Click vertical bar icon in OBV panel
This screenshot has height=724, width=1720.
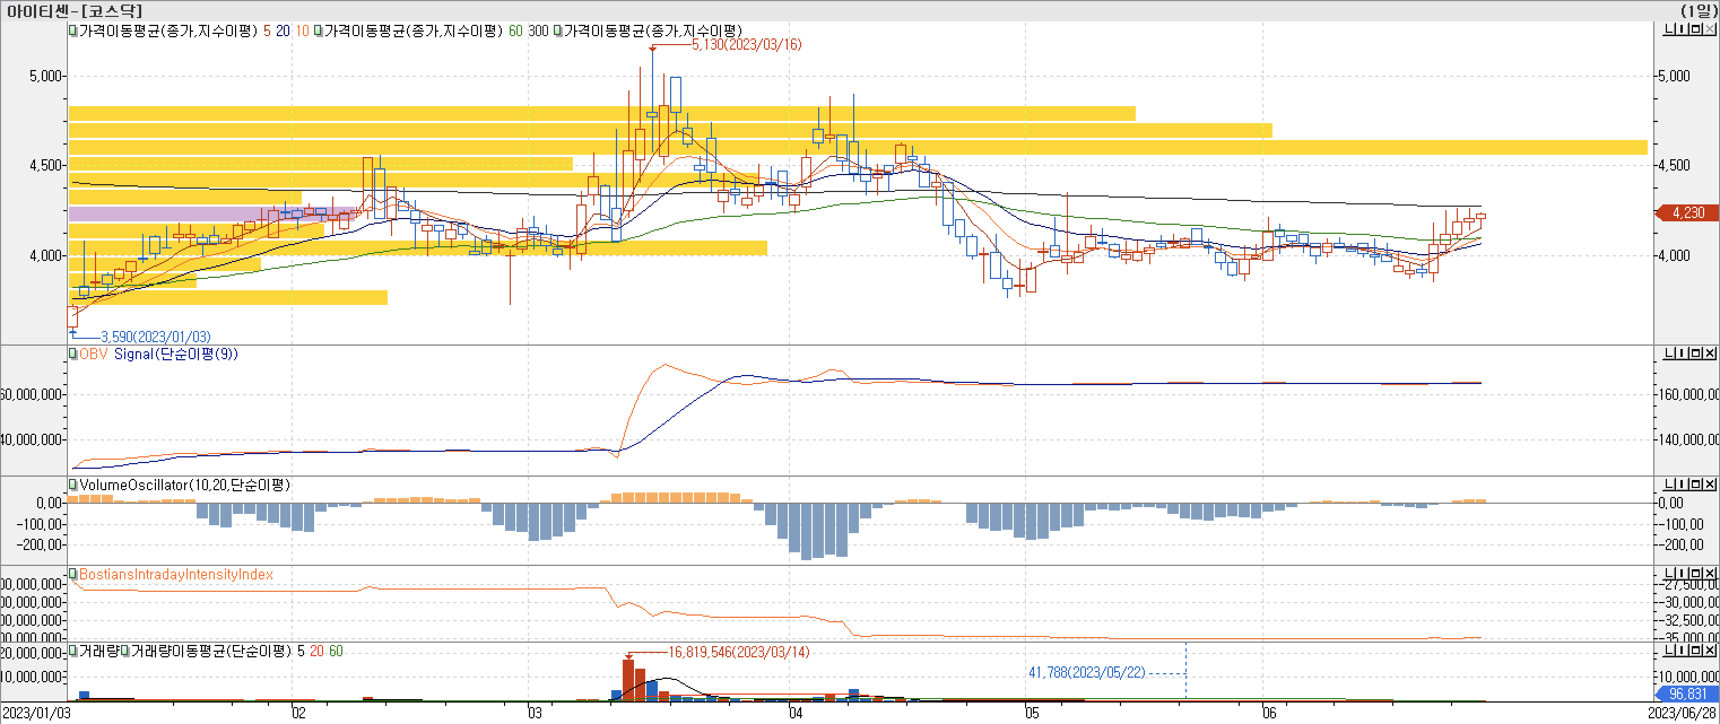point(1682,353)
